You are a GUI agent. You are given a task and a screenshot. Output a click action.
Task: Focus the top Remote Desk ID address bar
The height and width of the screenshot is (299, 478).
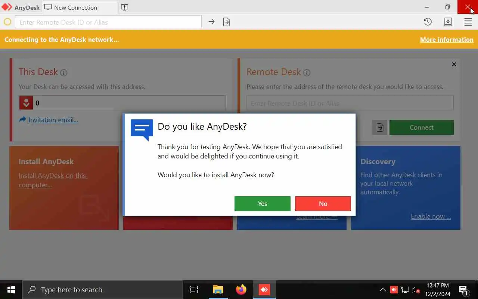108,22
